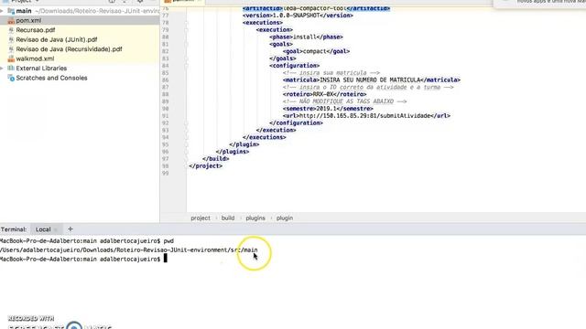Screen dimensions: 586x329
Task: Collapse the executions block on line 78
Action: coord(186,23)
